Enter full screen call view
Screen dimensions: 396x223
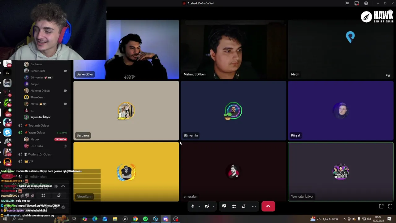pos(390,206)
